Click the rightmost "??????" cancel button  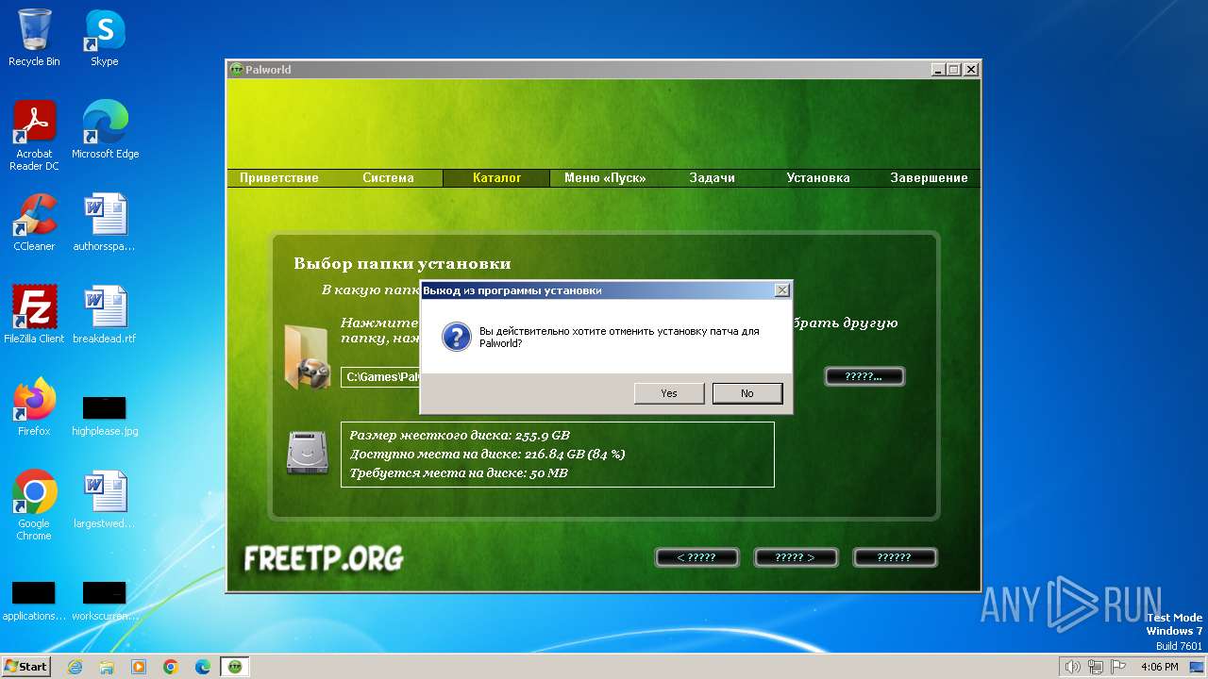pyautogui.click(x=895, y=557)
